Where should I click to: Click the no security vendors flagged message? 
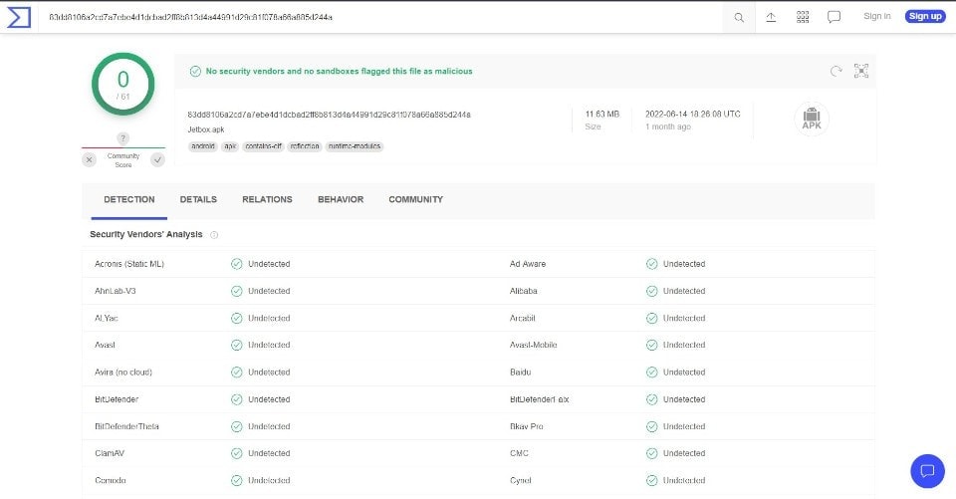(339, 72)
